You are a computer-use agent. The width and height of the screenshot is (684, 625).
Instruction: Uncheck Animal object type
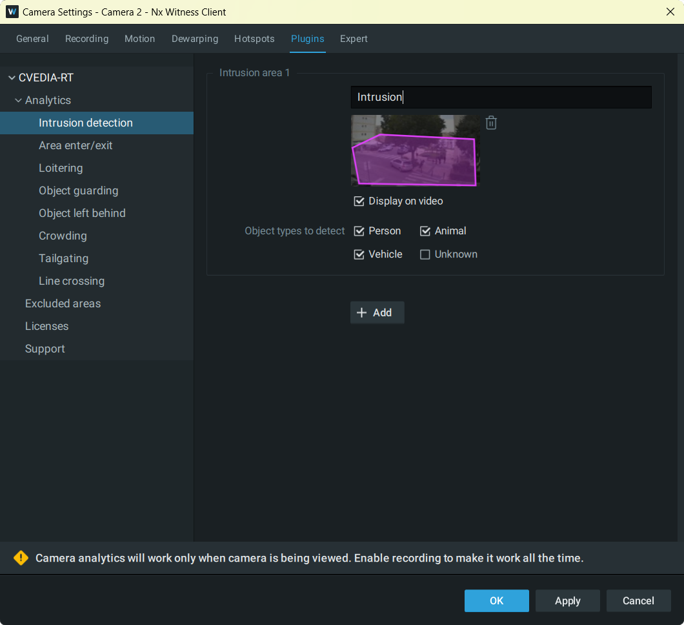425,231
